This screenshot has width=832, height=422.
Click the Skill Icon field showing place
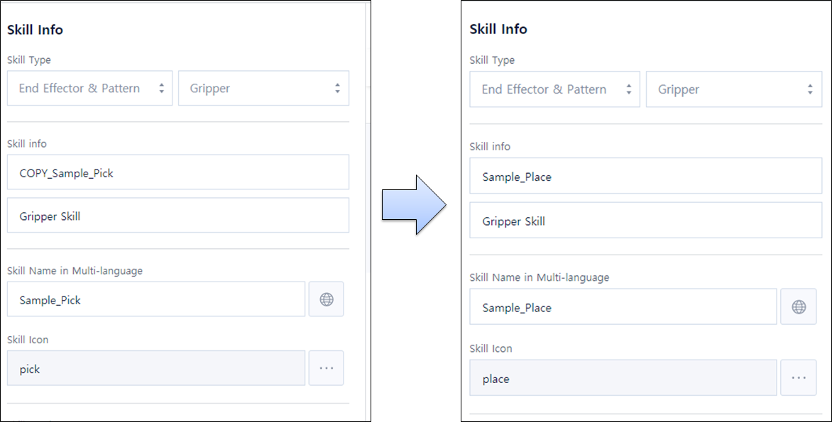(x=623, y=378)
